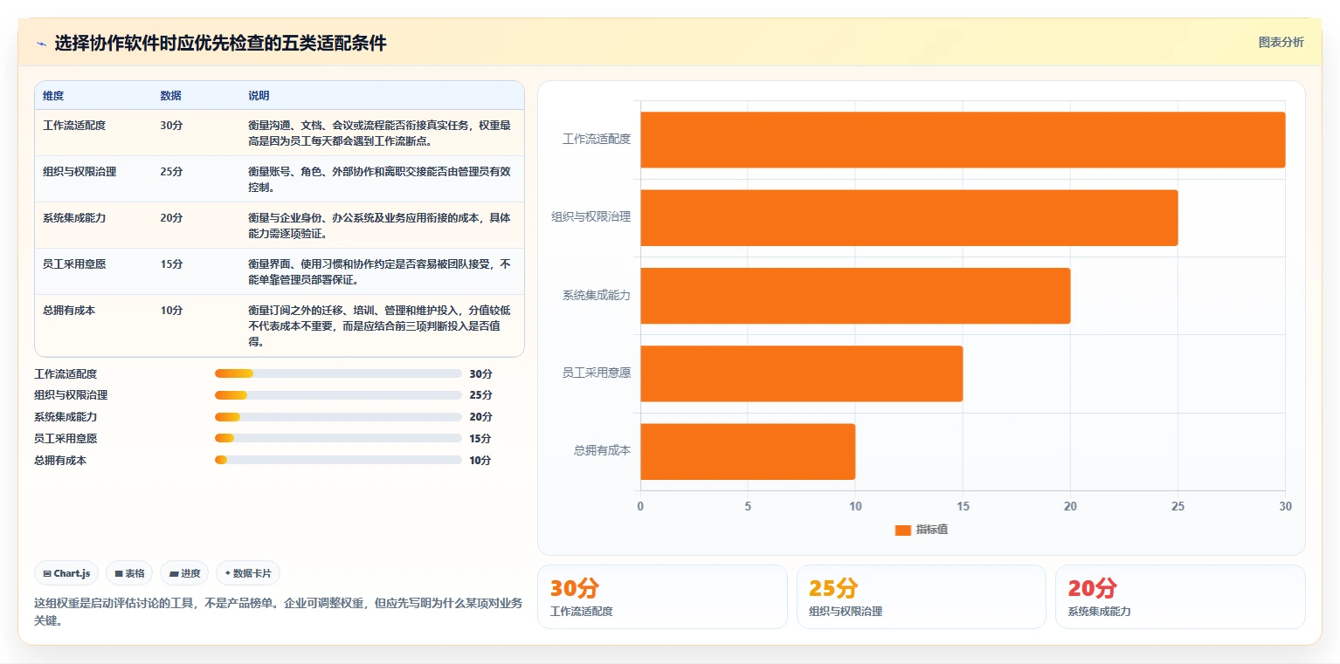This screenshot has height=664, width=1340.
Task: Click the 图表分析 label in header
Action: (1281, 42)
